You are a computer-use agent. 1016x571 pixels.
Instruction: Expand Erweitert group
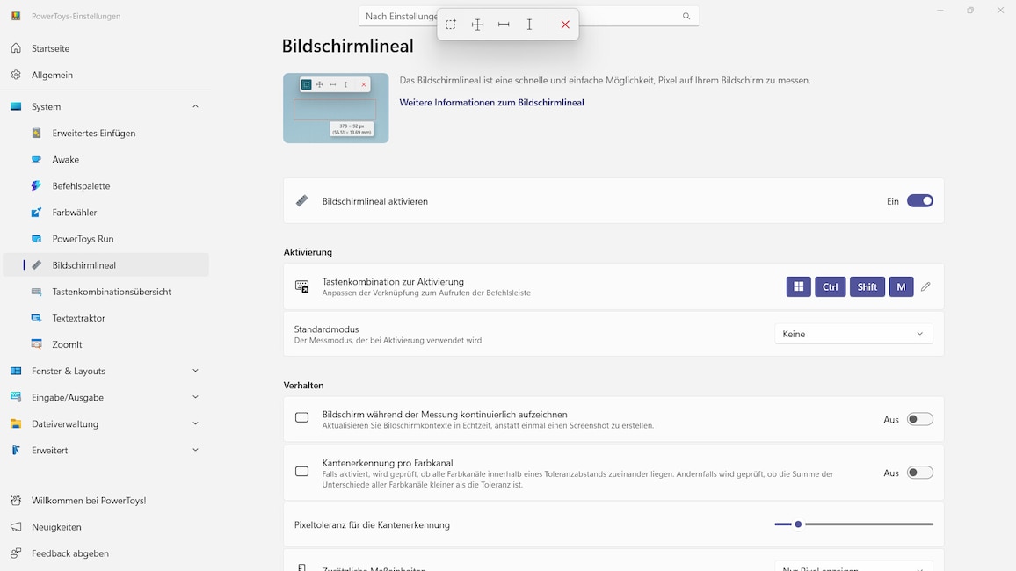click(x=106, y=451)
